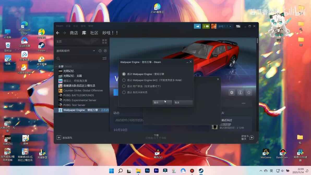Select 启动 Wallpaper Engine：壁纸引擎 radio option

tap(124, 74)
